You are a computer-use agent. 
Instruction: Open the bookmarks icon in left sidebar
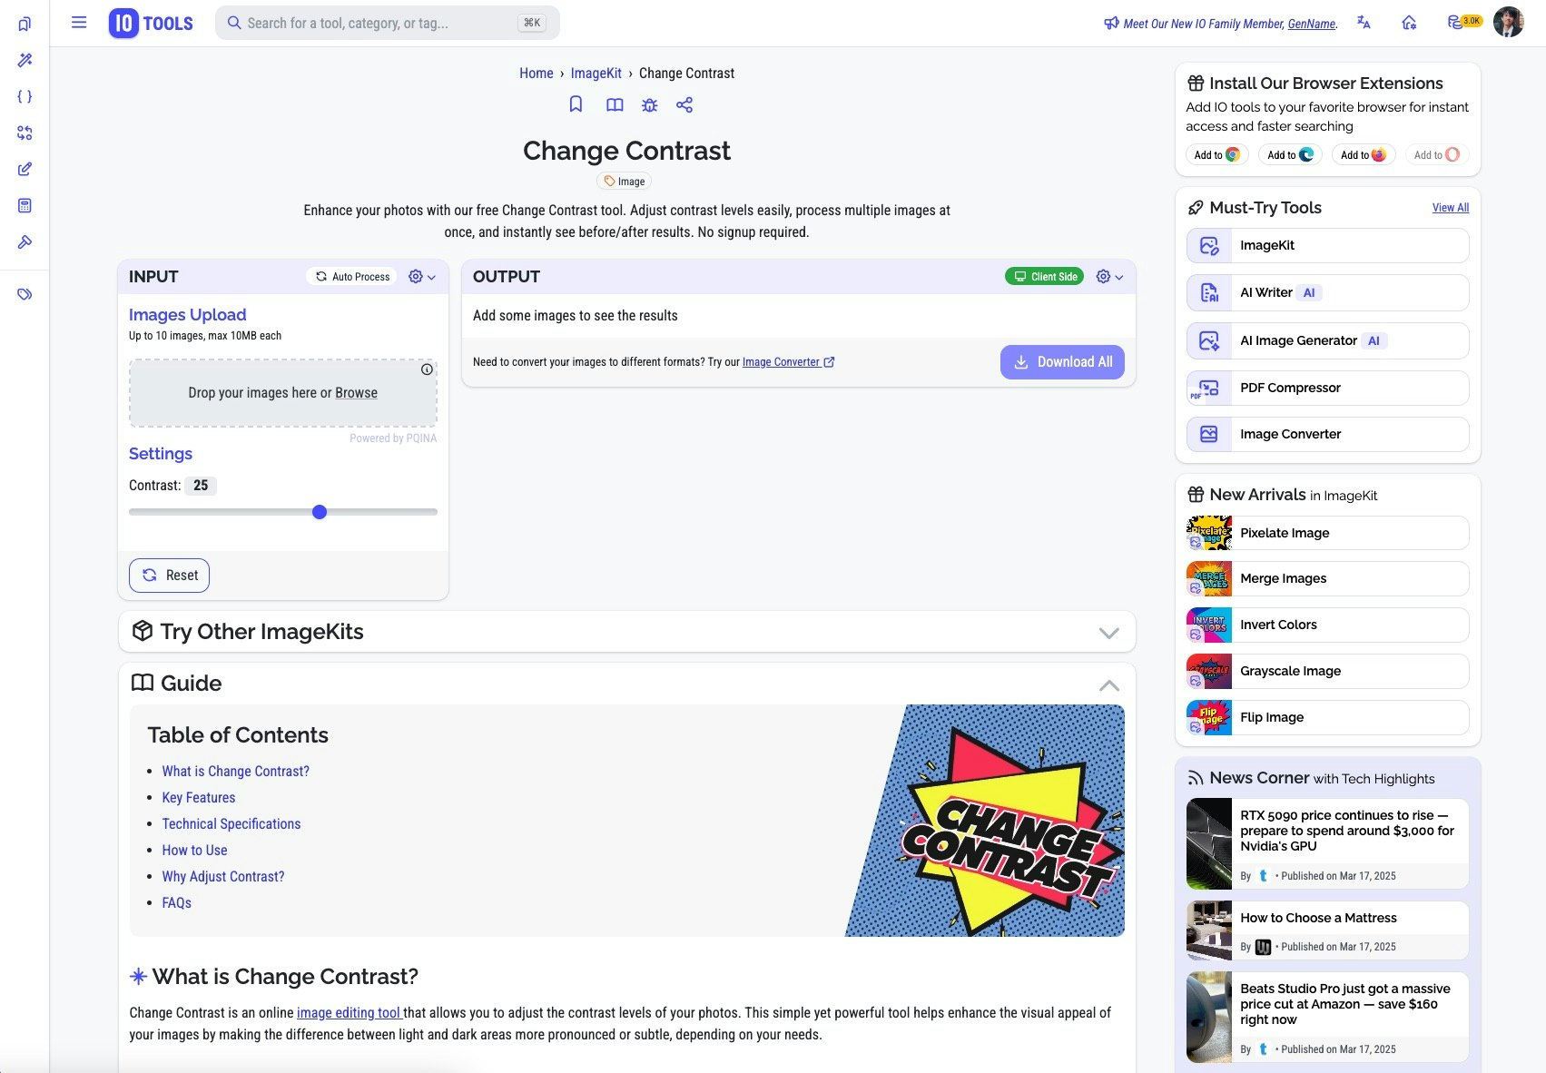(x=25, y=24)
